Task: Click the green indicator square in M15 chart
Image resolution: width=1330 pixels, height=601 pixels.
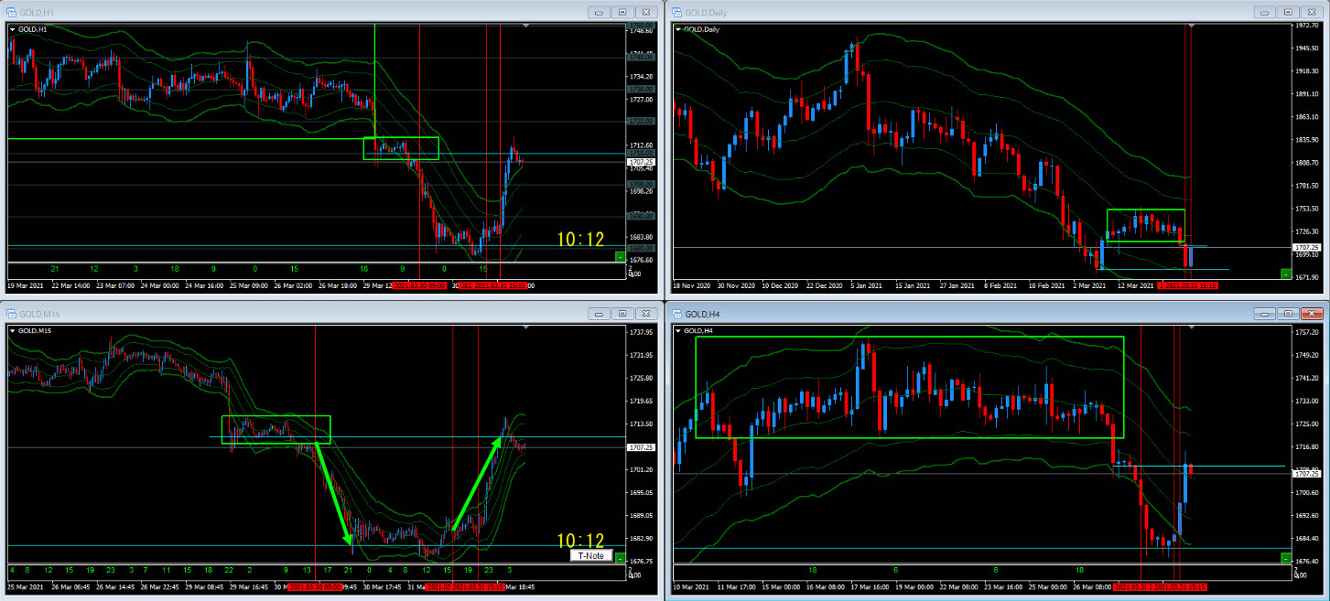Action: [620, 557]
